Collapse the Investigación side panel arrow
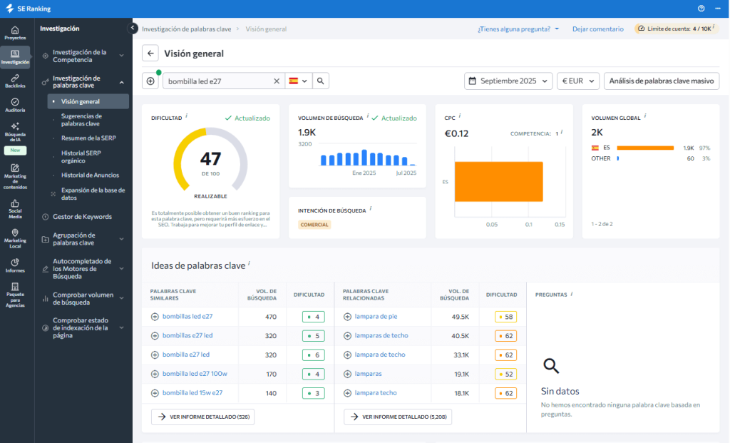Screen dimensions: 730x443 (132, 28)
